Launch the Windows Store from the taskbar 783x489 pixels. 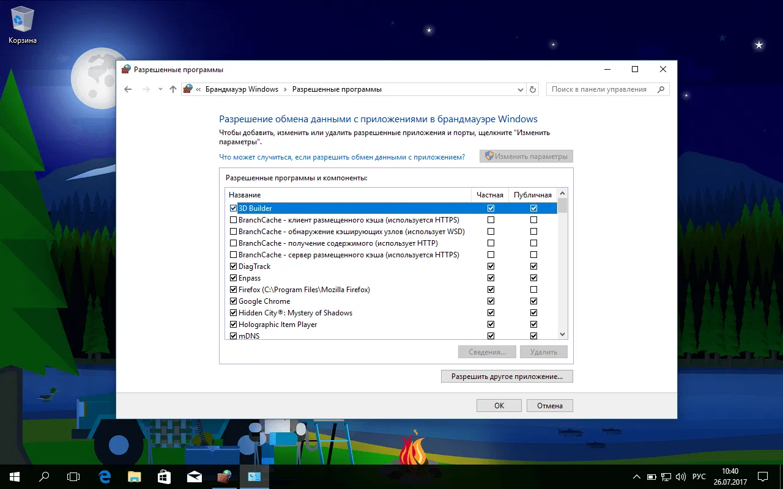point(164,476)
